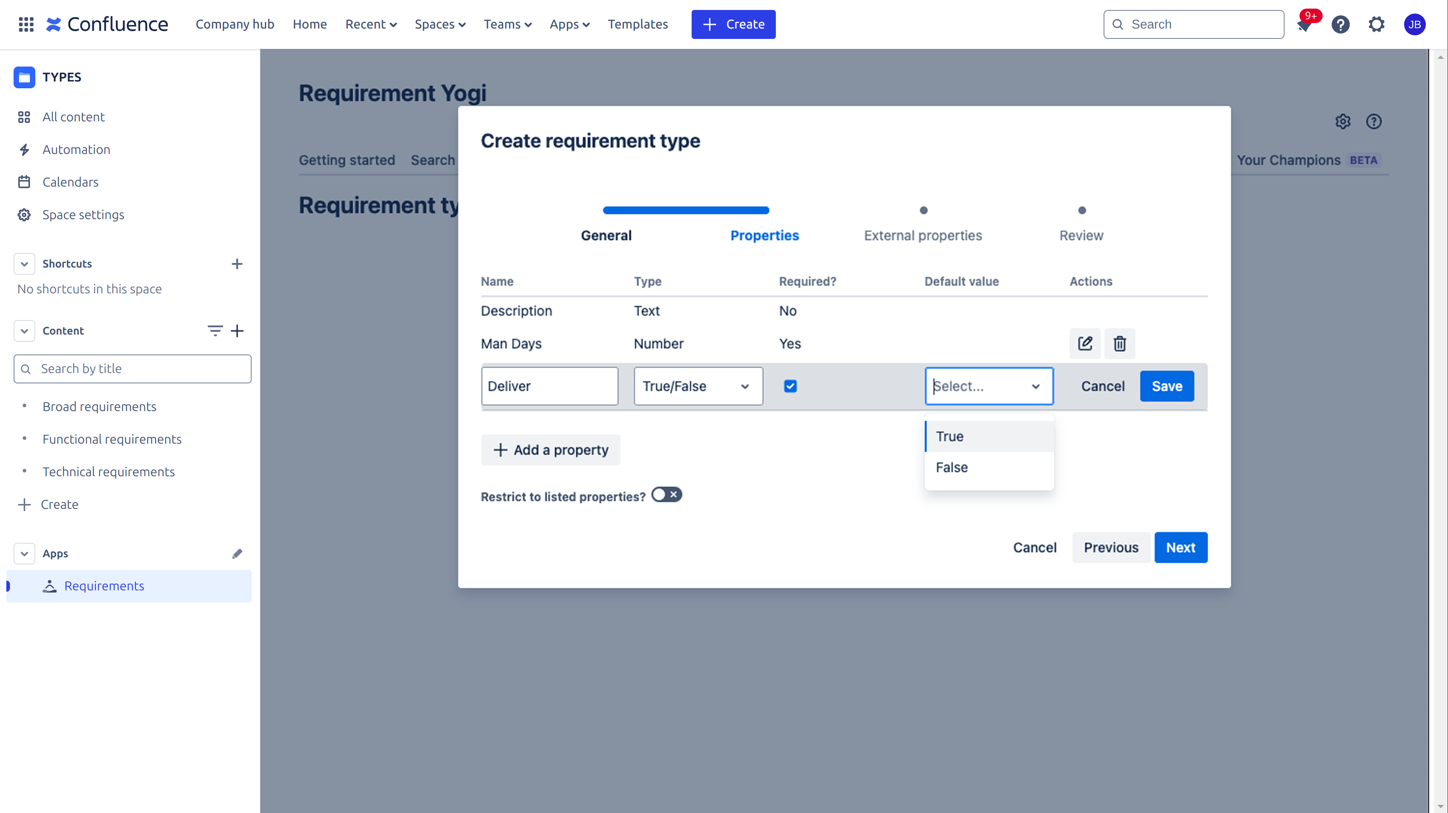Open the True/False type dropdown
Image resolution: width=1448 pixels, height=813 pixels.
[698, 386]
